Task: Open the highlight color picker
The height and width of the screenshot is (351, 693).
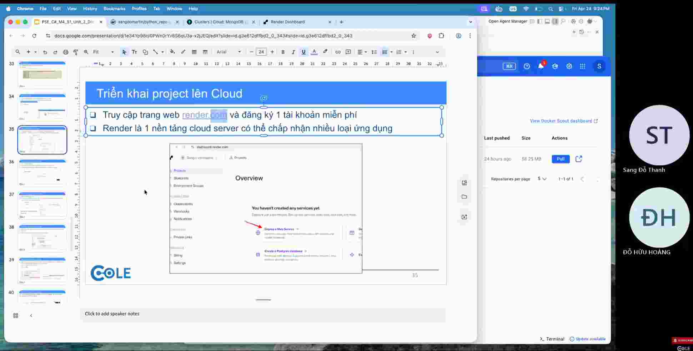Action: [325, 52]
